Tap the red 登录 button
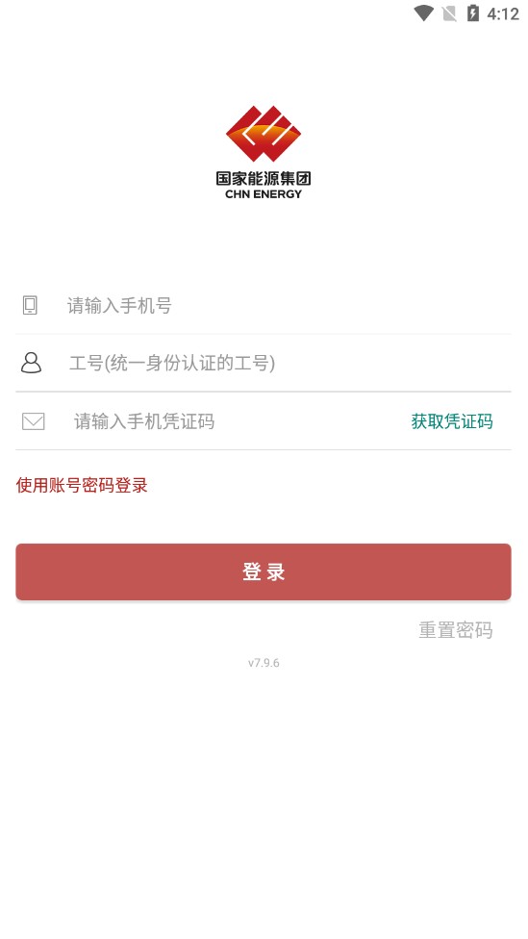528x939 pixels. pyautogui.click(x=264, y=571)
